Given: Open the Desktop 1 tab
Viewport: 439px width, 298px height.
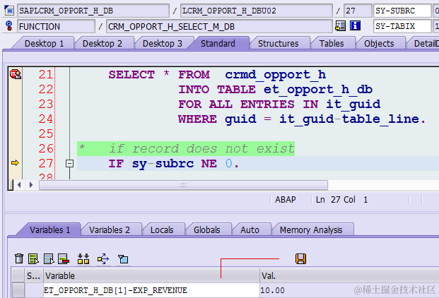Looking at the screenshot, I should tap(44, 44).
